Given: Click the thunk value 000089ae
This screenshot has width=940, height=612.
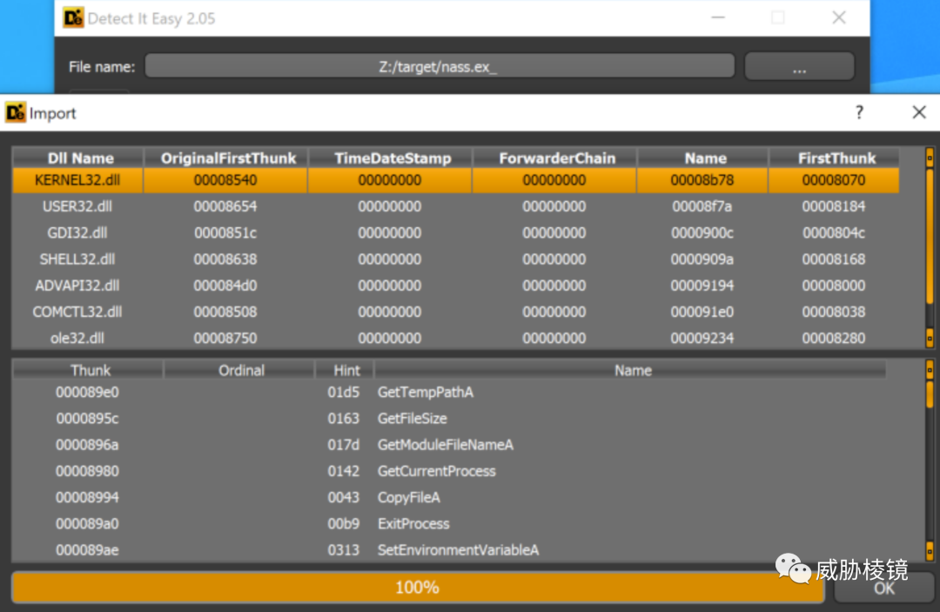Looking at the screenshot, I should click(88, 550).
